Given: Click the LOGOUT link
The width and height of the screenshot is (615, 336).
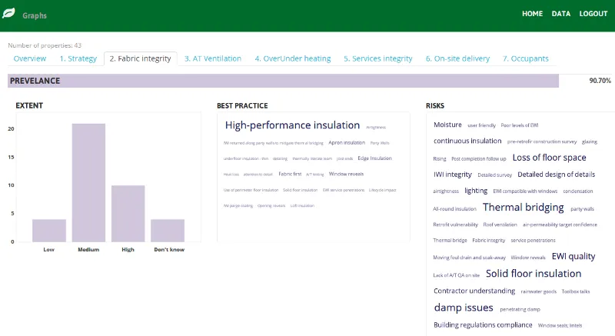Looking at the screenshot, I should coord(593,14).
